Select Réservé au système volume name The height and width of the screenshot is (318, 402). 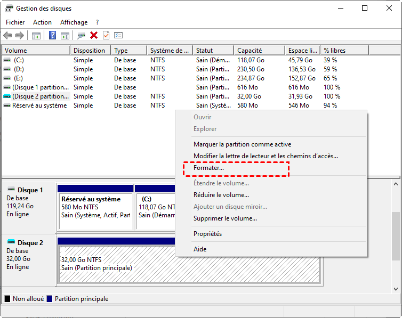pos(39,105)
